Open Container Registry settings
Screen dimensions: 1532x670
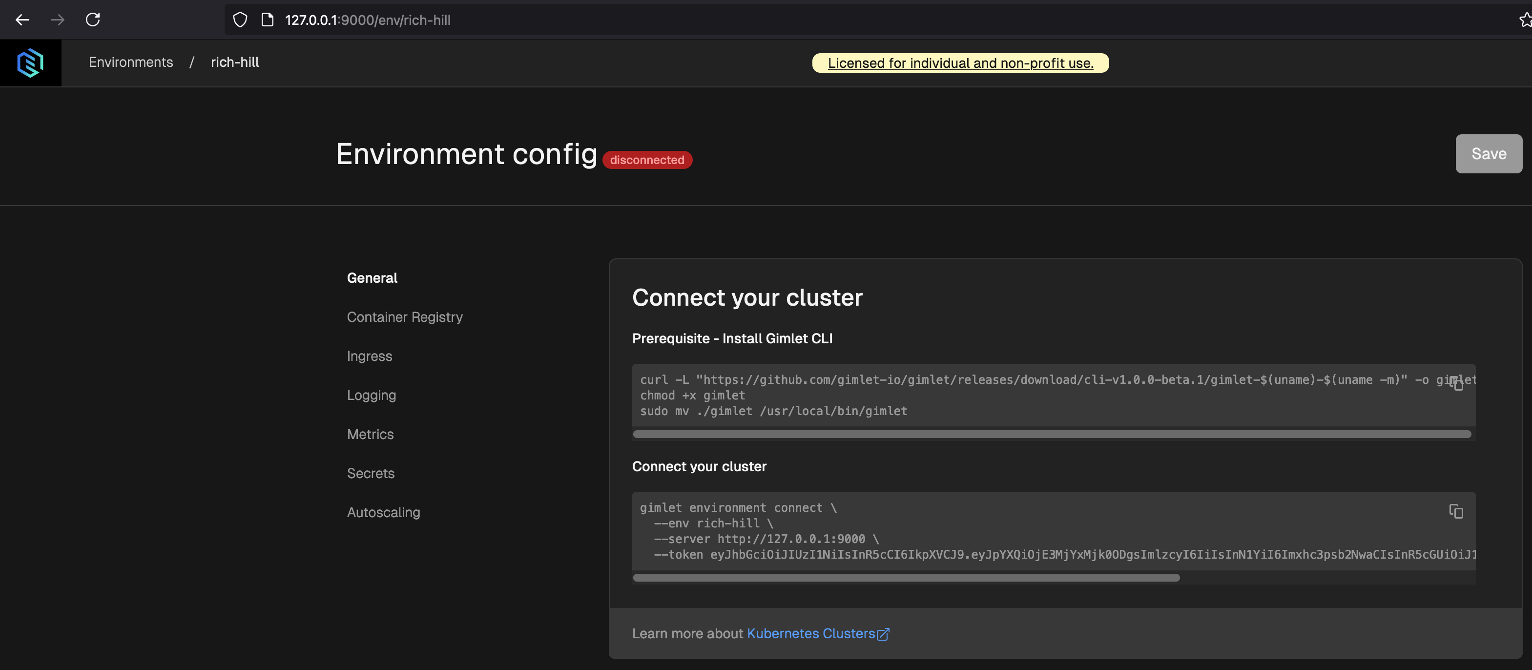404,317
